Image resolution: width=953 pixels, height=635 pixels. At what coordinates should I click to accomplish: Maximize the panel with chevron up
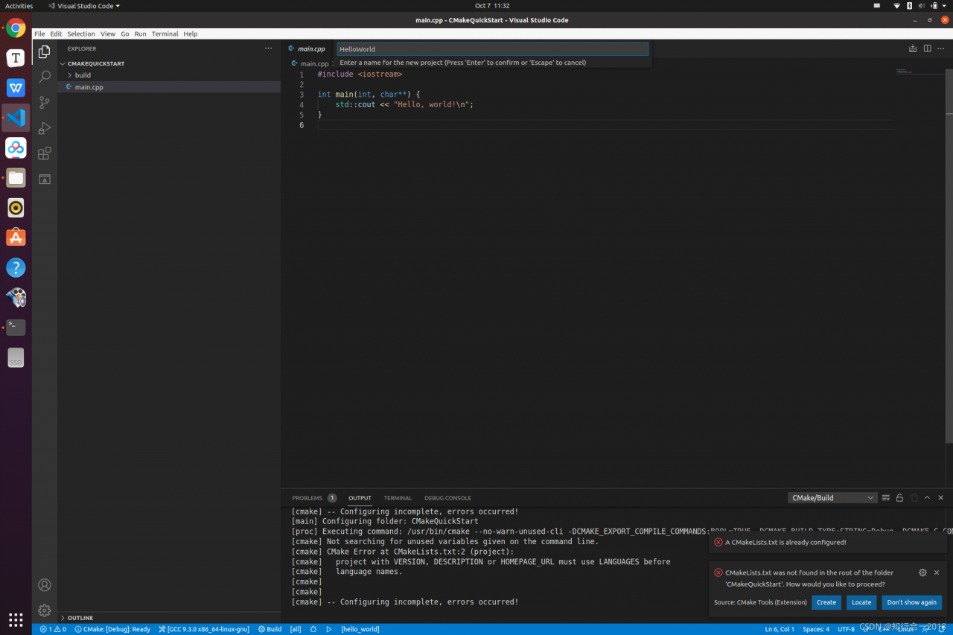(927, 497)
